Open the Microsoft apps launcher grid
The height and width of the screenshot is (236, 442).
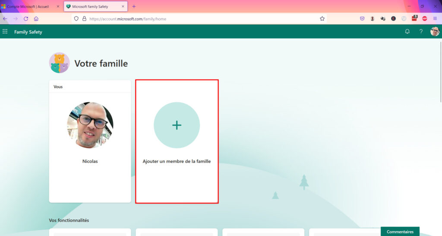[5, 32]
